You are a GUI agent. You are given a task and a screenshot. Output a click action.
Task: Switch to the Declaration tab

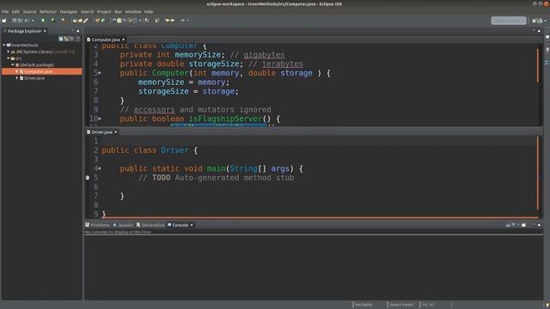coord(150,225)
